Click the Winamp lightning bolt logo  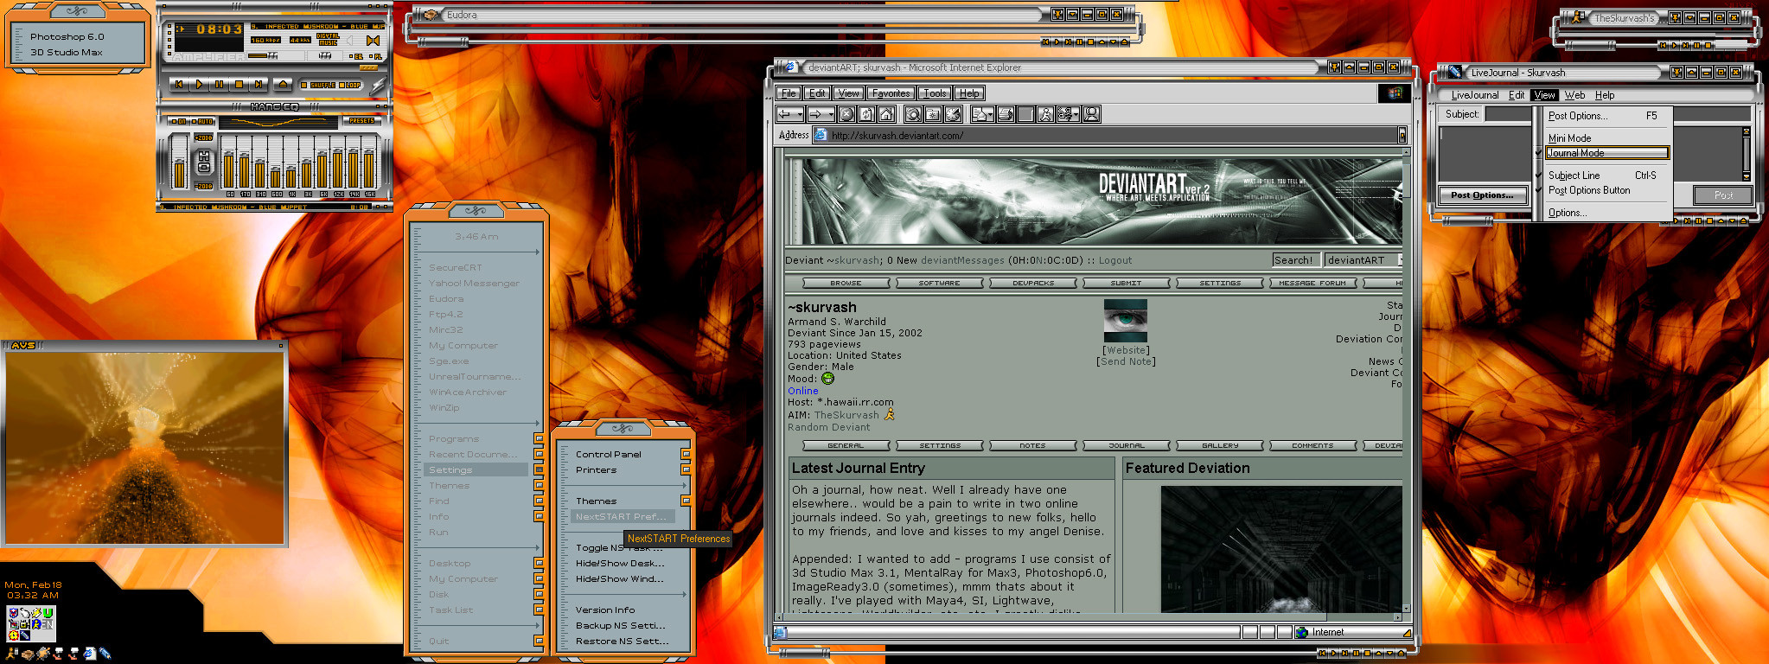[378, 85]
